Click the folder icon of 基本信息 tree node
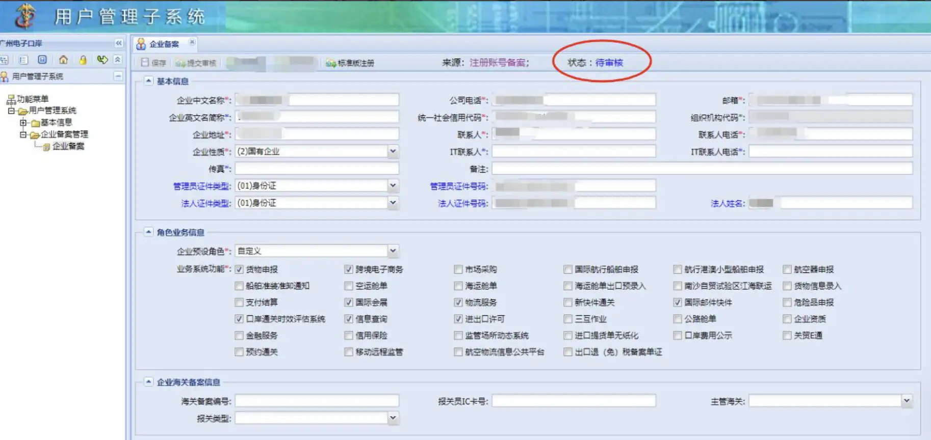 [x=35, y=123]
